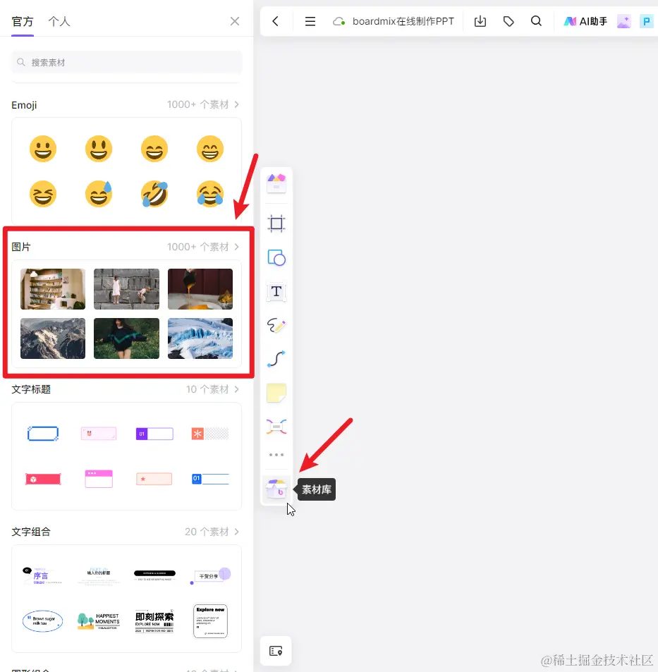Open AI助手 assistant

pyautogui.click(x=585, y=21)
